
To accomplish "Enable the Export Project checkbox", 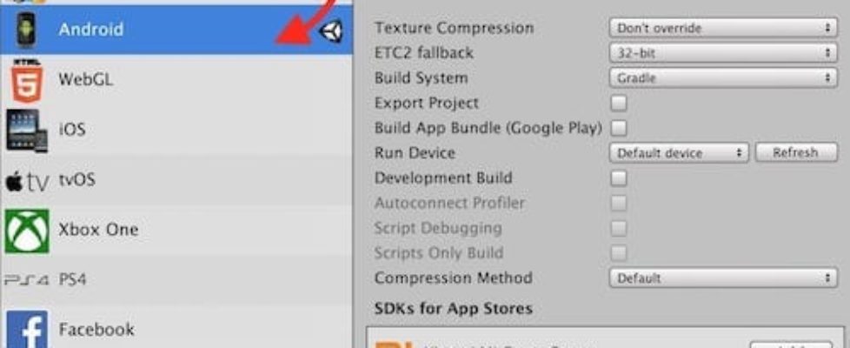I will [x=619, y=104].
